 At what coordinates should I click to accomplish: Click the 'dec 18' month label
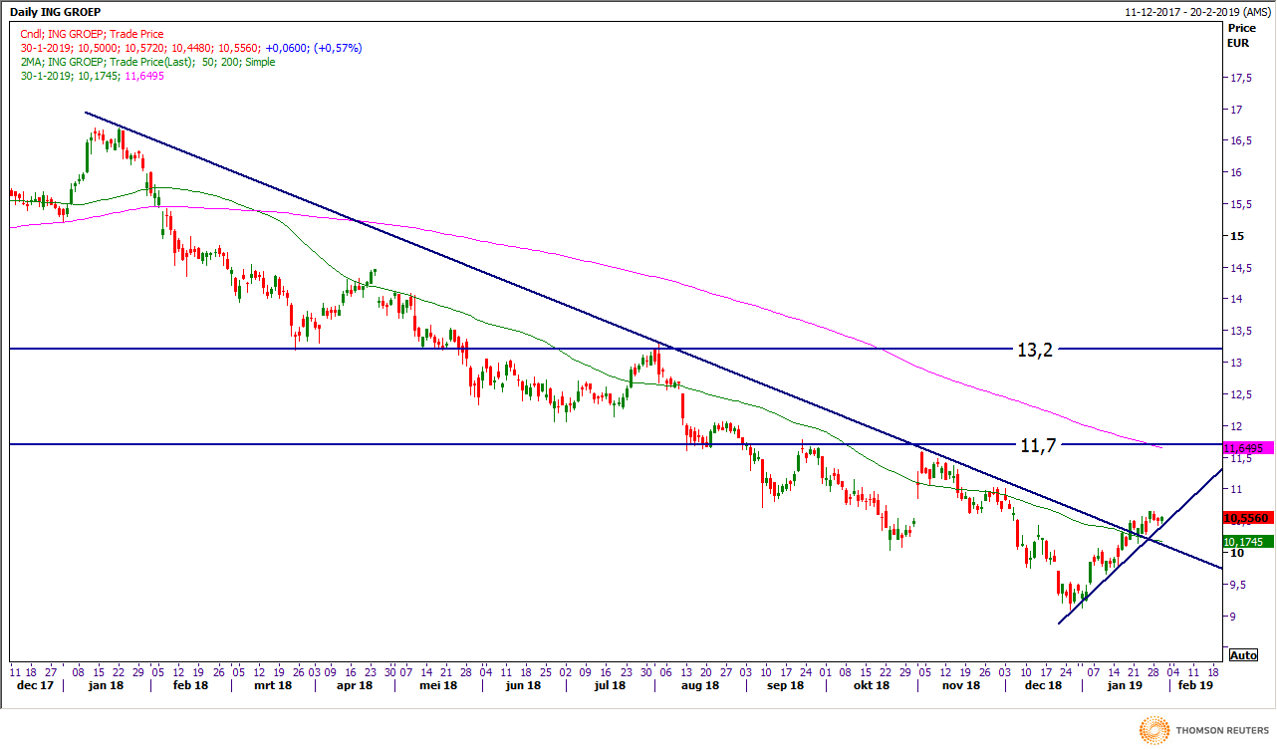tap(1044, 685)
